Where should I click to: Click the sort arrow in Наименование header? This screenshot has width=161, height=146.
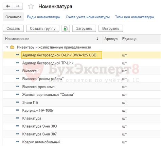(x=97, y=39)
